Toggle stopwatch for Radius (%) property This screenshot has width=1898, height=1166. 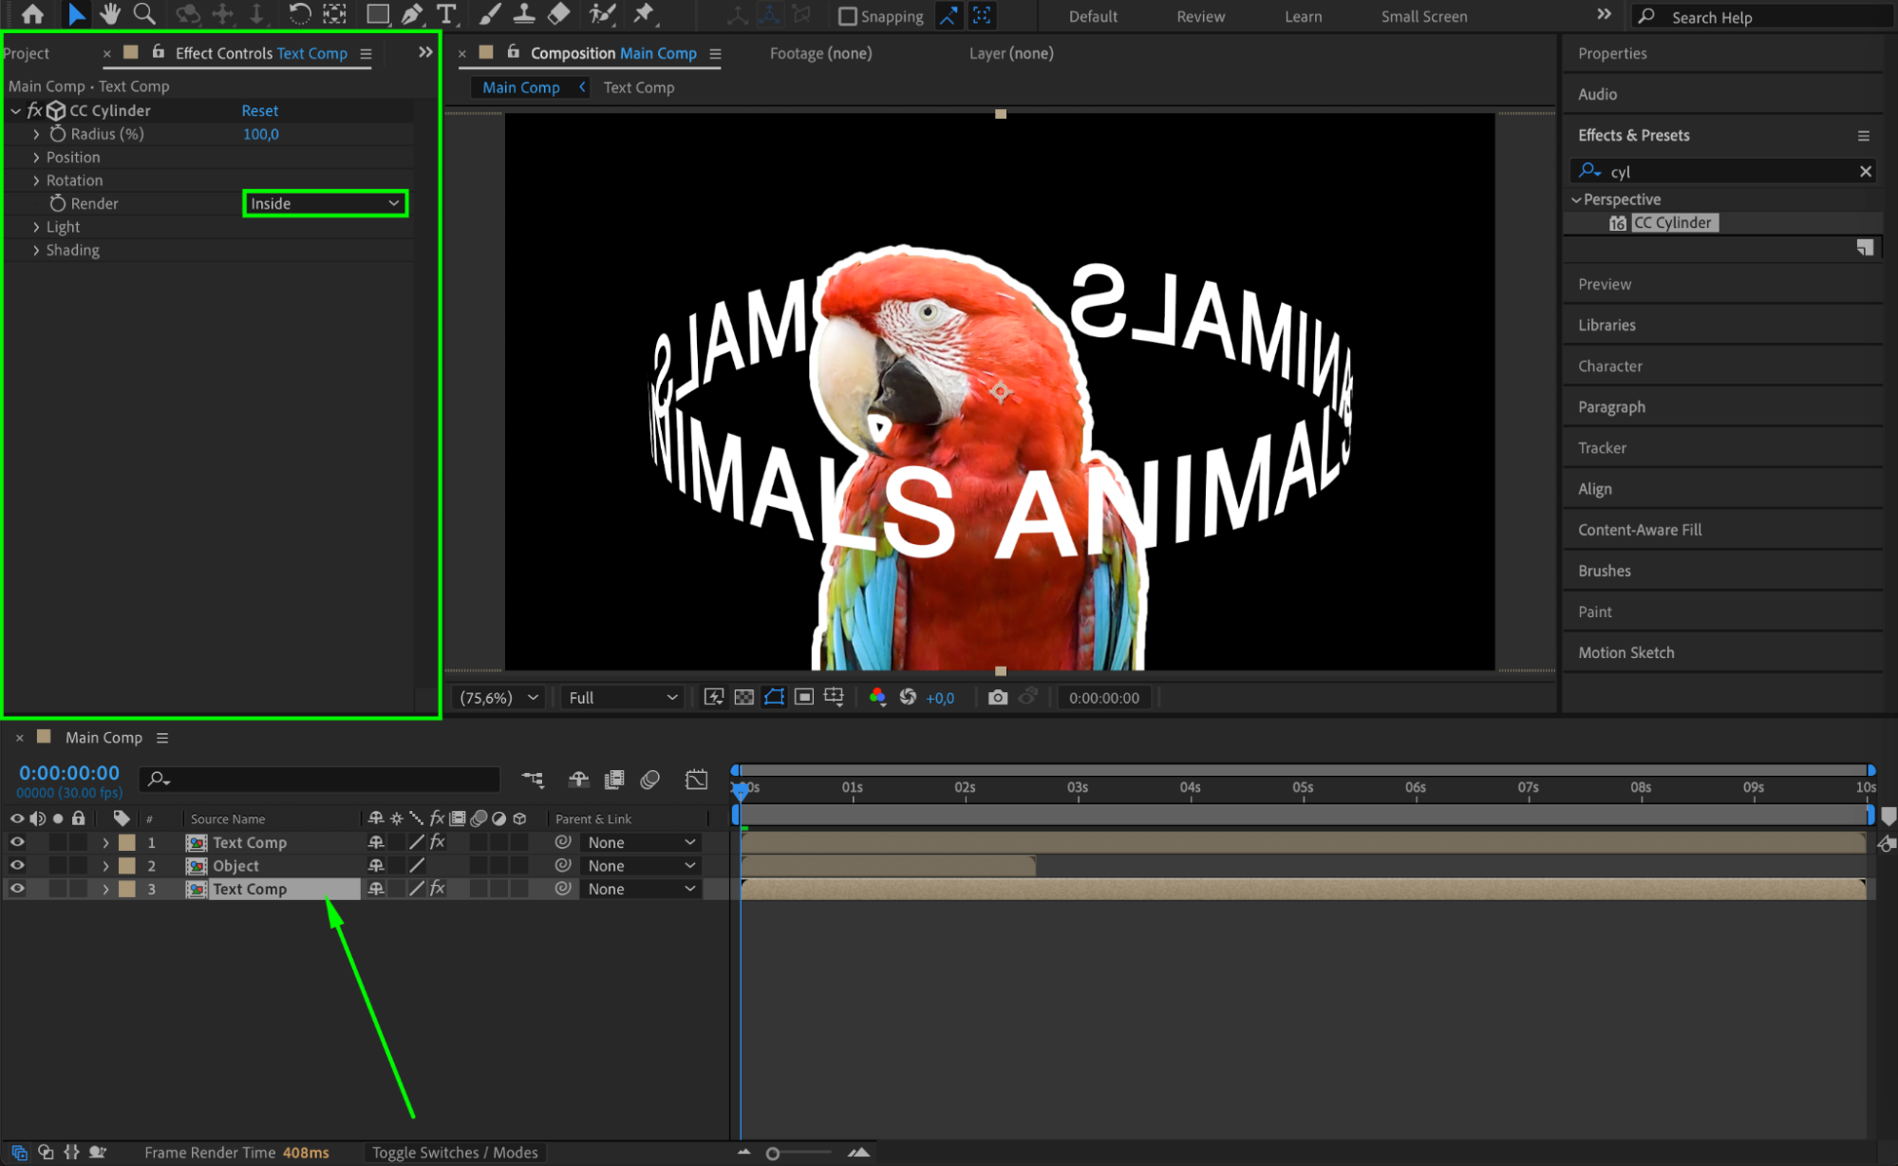pyautogui.click(x=58, y=134)
